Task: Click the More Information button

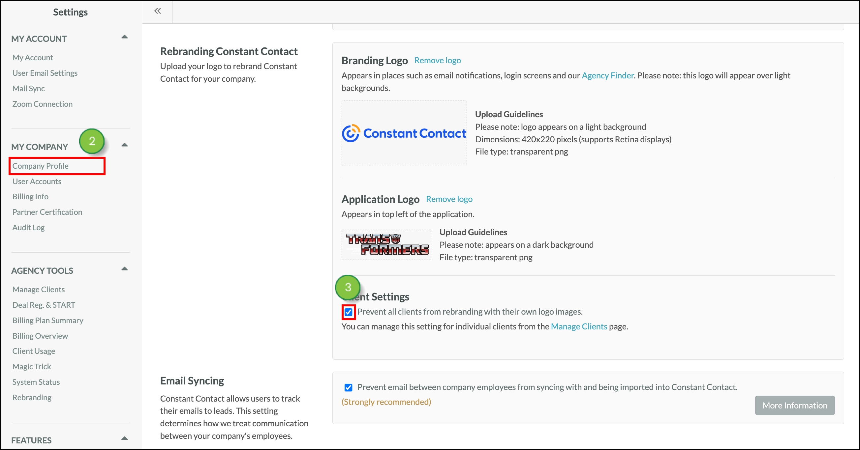Action: pyautogui.click(x=795, y=405)
